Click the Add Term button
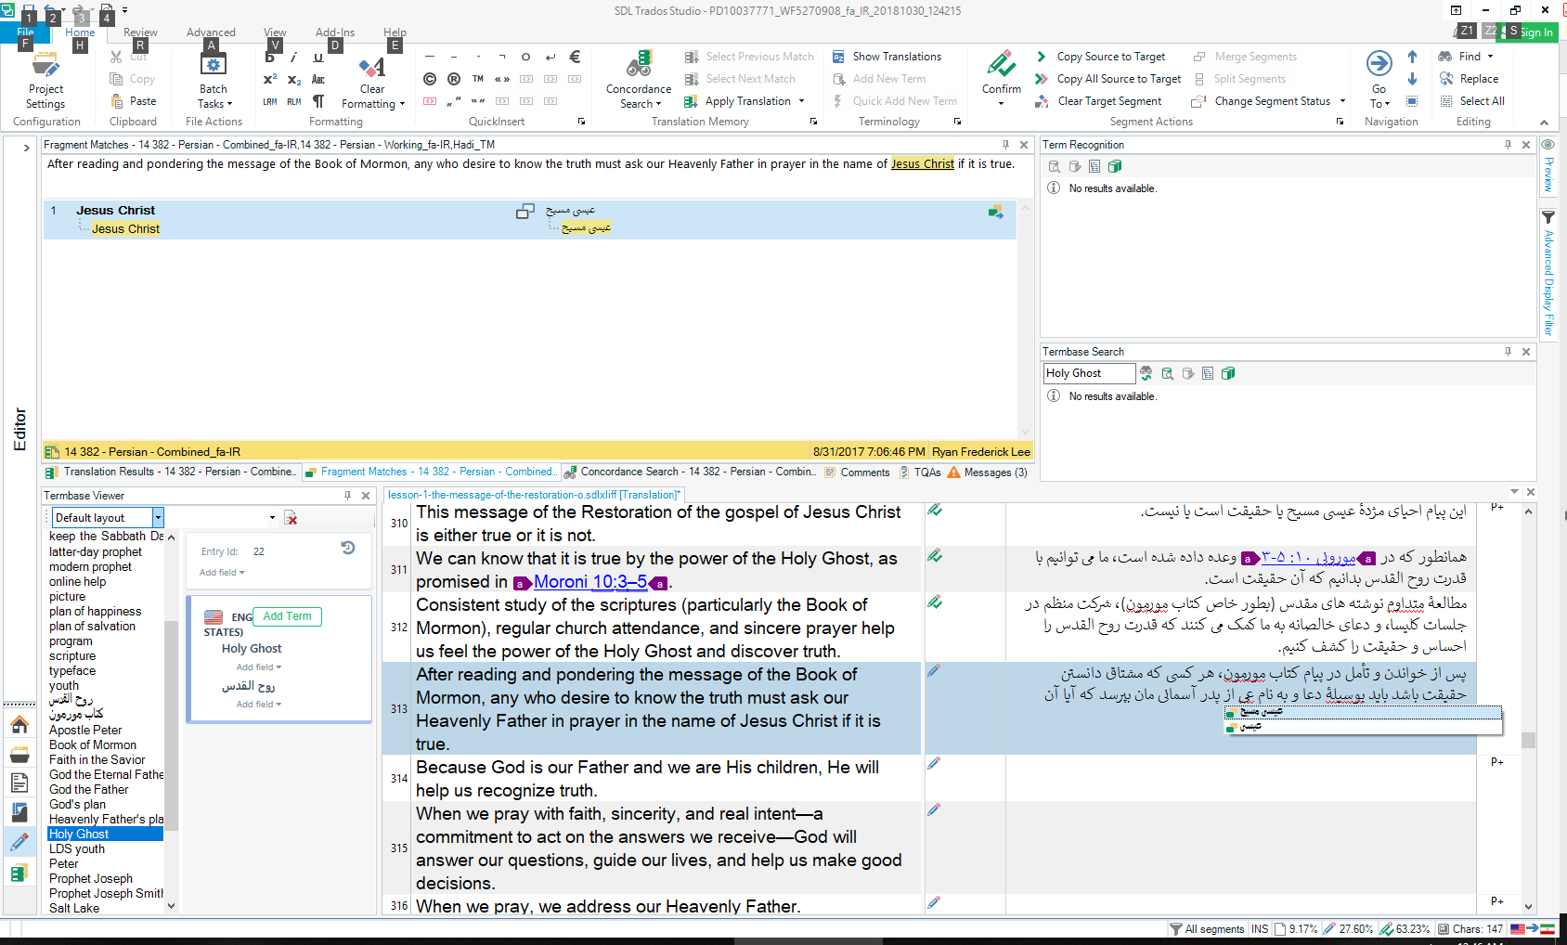Image resolution: width=1567 pixels, height=945 pixels. [x=287, y=616]
